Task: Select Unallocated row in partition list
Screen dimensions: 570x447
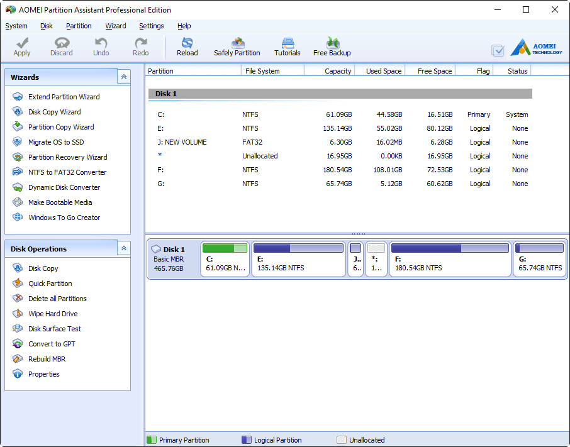Action: (x=340, y=156)
